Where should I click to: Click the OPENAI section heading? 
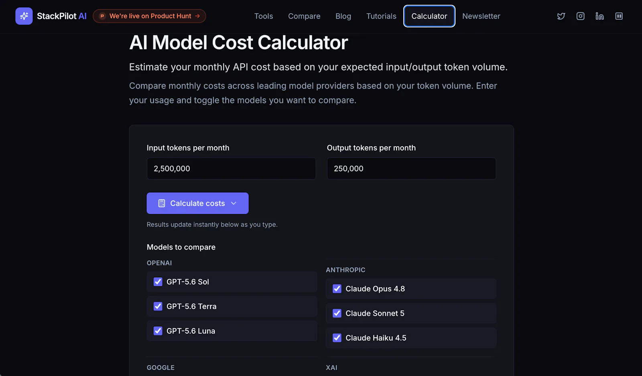pyautogui.click(x=159, y=263)
